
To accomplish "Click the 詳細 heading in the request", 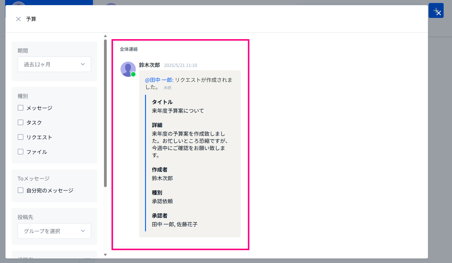I will 157,125.
